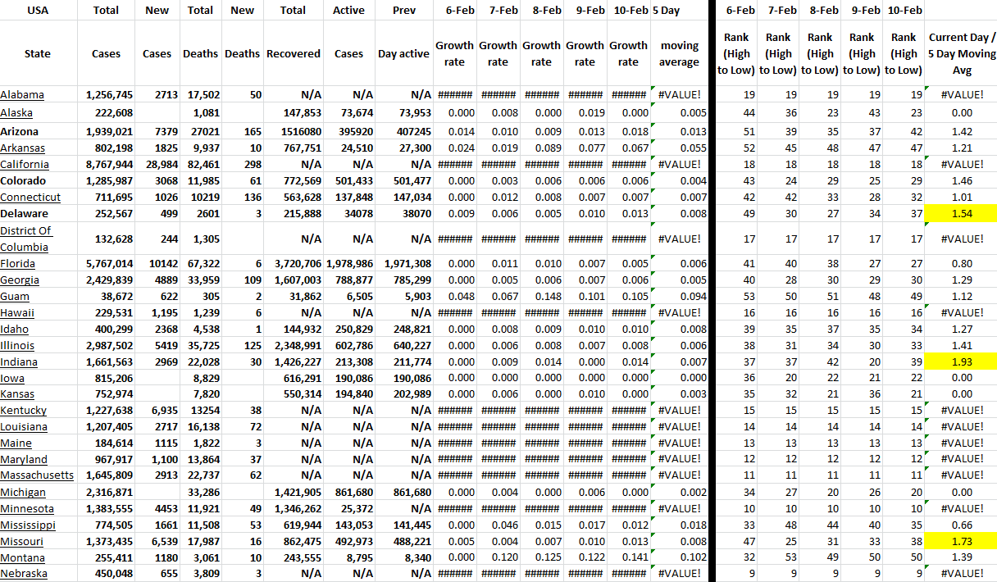
Task: Open the Alabama state hyperlink
Action: [22, 95]
